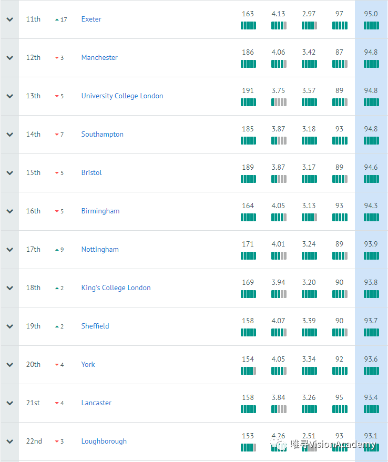Click Sheffield's 93.7 overall score bar
Image resolution: width=388 pixels, height=462 pixels.
pyautogui.click(x=371, y=332)
